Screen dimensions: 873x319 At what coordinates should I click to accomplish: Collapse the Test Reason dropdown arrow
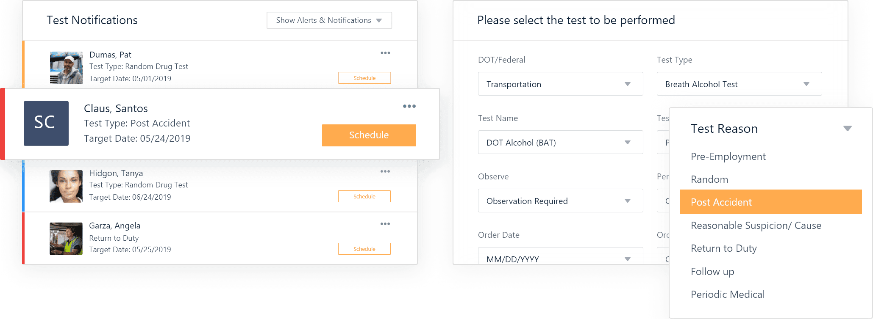pos(848,129)
